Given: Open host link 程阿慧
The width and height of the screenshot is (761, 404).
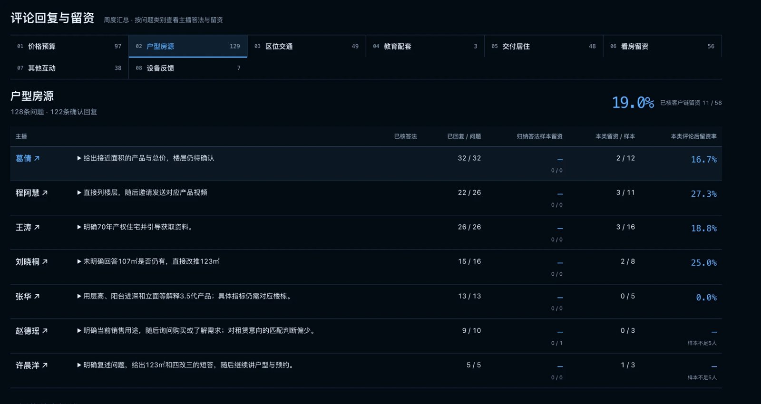Looking at the screenshot, I should click(31, 193).
